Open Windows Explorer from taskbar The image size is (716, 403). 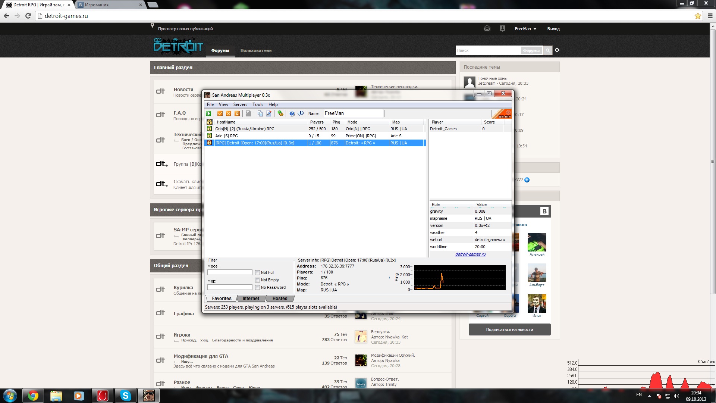56,396
